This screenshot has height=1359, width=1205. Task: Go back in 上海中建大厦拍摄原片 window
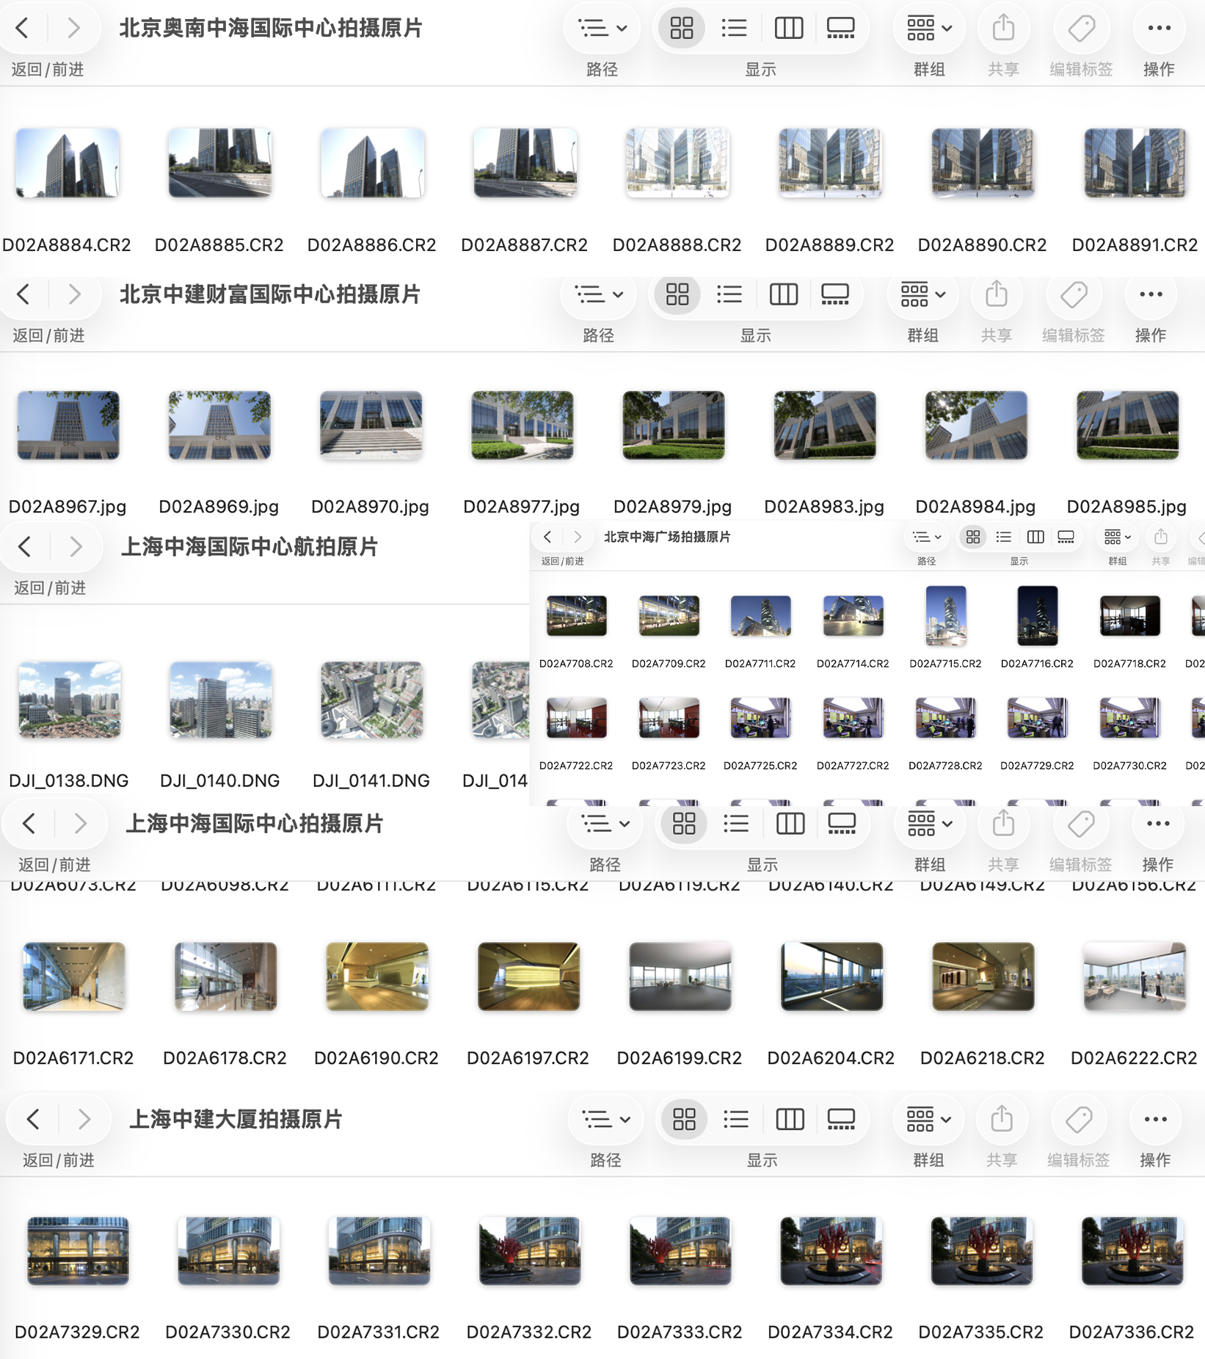coord(33,1119)
